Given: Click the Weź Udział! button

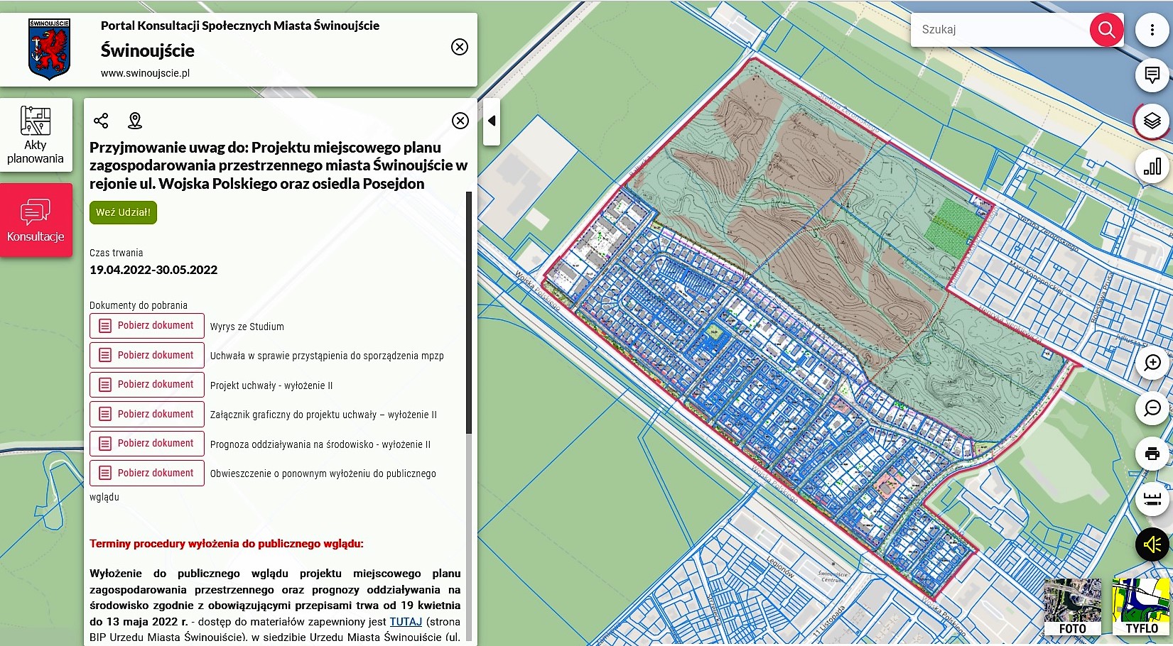Looking at the screenshot, I should (123, 212).
